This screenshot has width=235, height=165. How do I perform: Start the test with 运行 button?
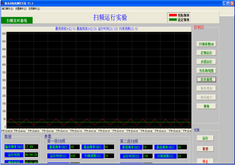(205, 138)
